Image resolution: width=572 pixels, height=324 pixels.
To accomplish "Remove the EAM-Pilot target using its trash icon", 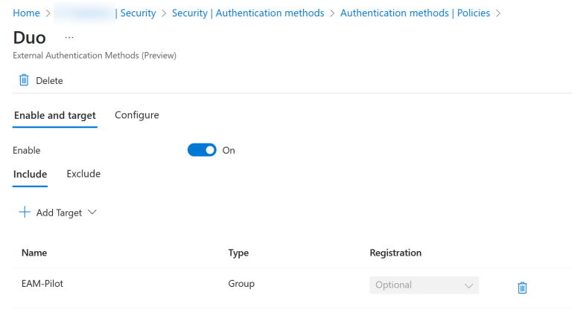I will (522, 288).
